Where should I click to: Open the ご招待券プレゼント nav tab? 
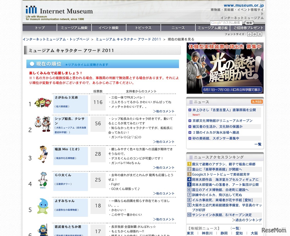pos(248,28)
